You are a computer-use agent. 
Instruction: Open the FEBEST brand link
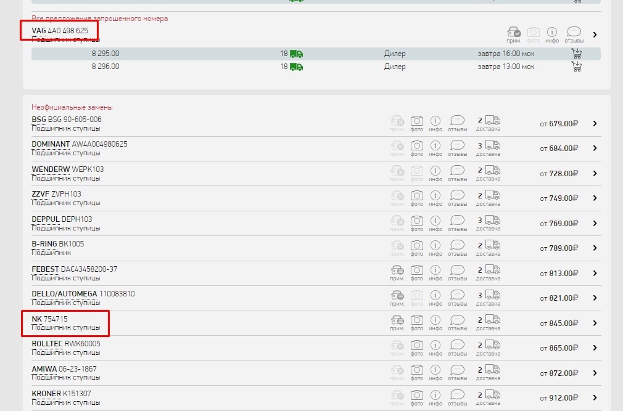[45, 269]
